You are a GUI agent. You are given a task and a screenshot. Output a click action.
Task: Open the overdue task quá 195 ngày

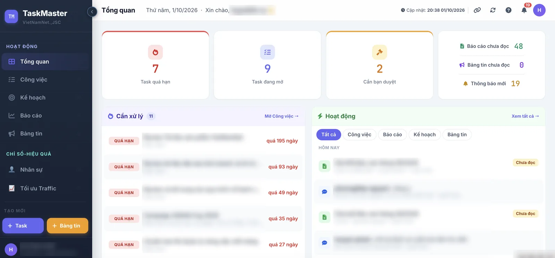point(203,141)
